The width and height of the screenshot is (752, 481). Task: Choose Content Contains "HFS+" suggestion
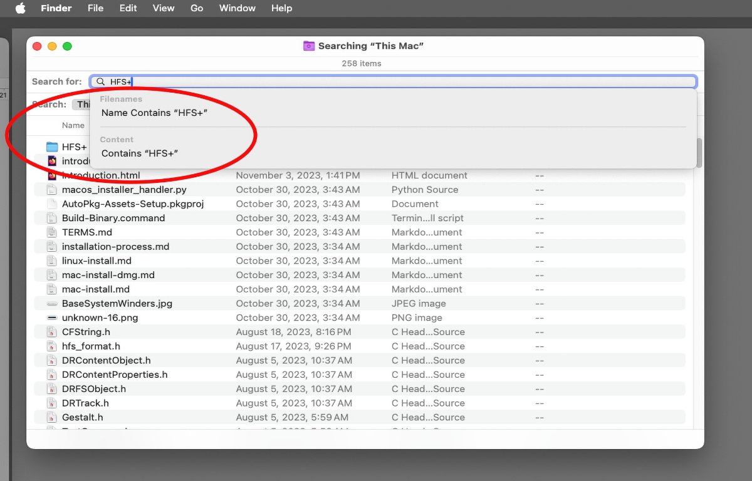(x=140, y=153)
